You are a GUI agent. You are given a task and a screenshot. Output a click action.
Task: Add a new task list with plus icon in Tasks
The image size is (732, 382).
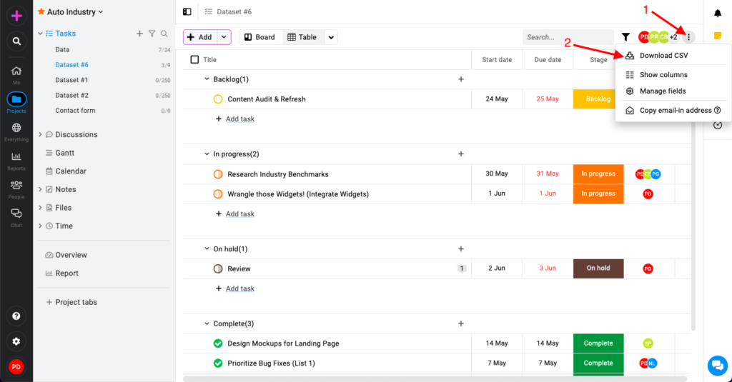click(x=139, y=34)
